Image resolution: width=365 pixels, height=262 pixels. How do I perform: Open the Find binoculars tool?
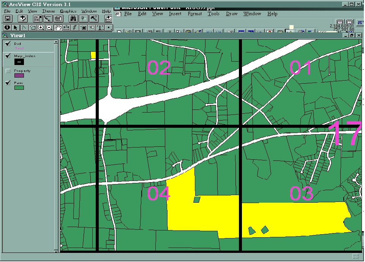tap(73, 19)
